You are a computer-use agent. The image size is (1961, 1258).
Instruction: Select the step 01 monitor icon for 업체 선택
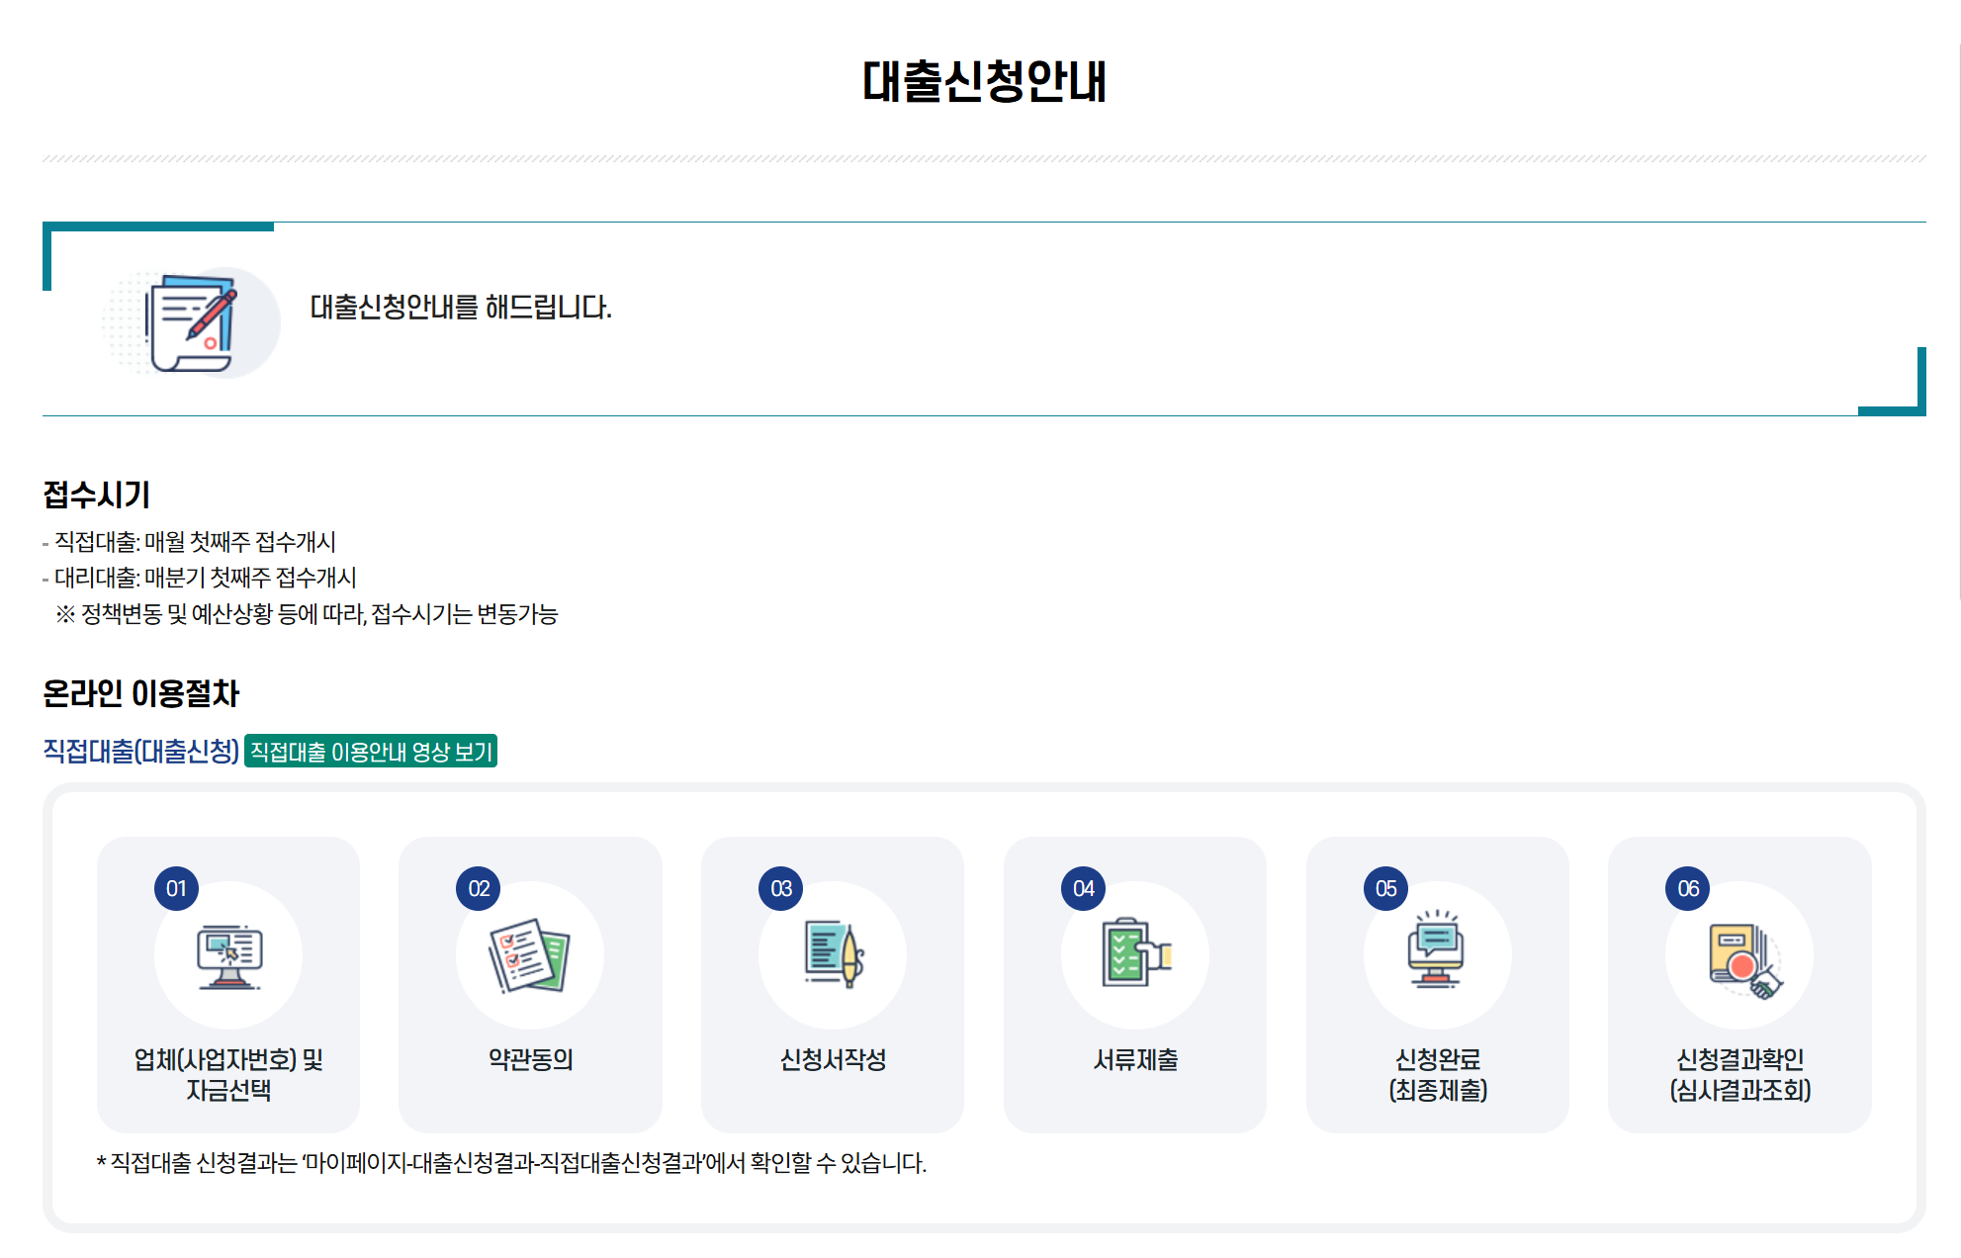230,954
